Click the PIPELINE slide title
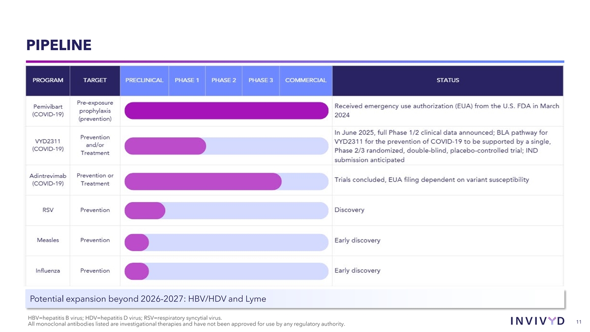590x332 pixels. click(59, 45)
